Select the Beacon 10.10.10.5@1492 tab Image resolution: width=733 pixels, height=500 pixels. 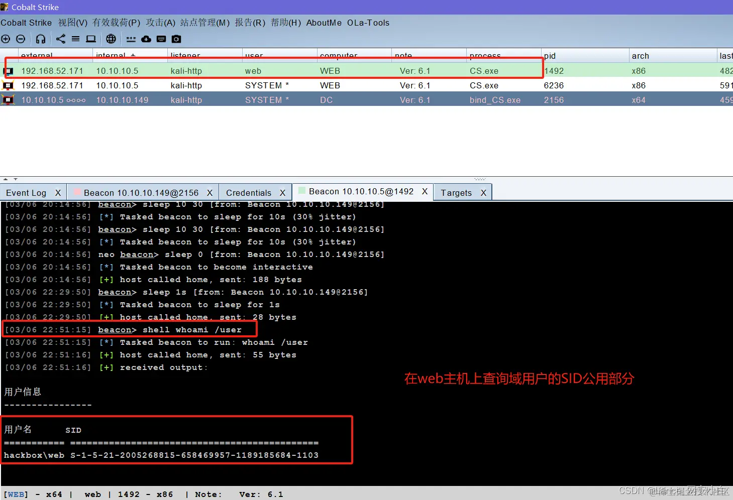[x=361, y=191]
